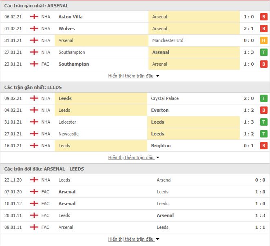The image size is (270, 246).
Task: Click orange H badge for Manchester Utd match
Action: [x=263, y=40]
